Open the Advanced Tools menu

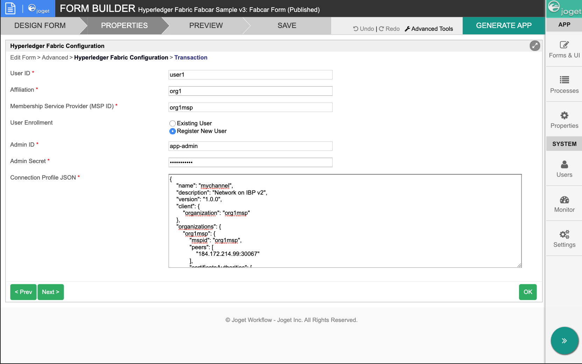429,29
